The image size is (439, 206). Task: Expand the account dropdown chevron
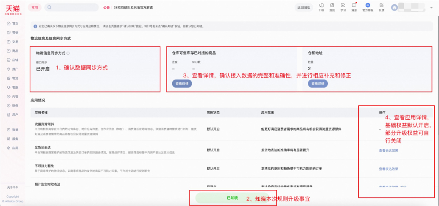[x=431, y=8]
